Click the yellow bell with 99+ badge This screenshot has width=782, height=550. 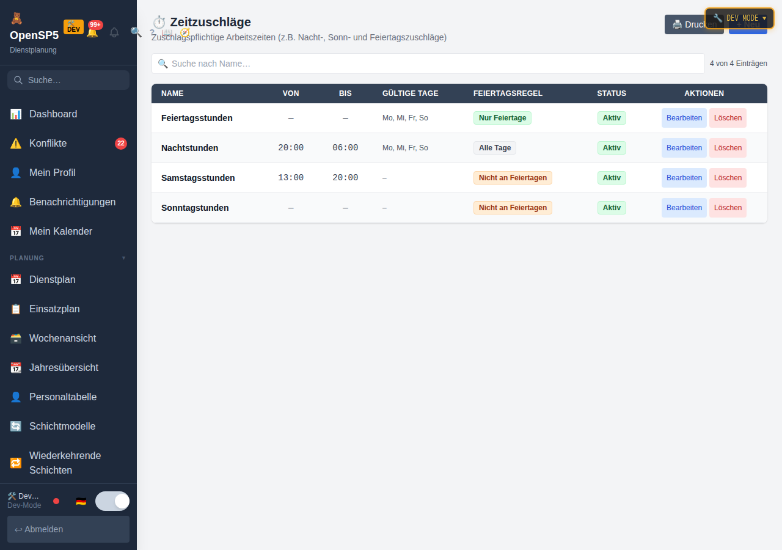tap(92, 32)
